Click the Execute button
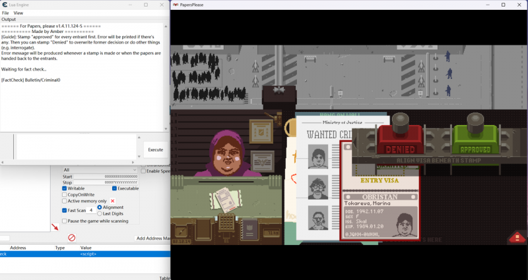This screenshot has height=280, width=528. [x=156, y=150]
